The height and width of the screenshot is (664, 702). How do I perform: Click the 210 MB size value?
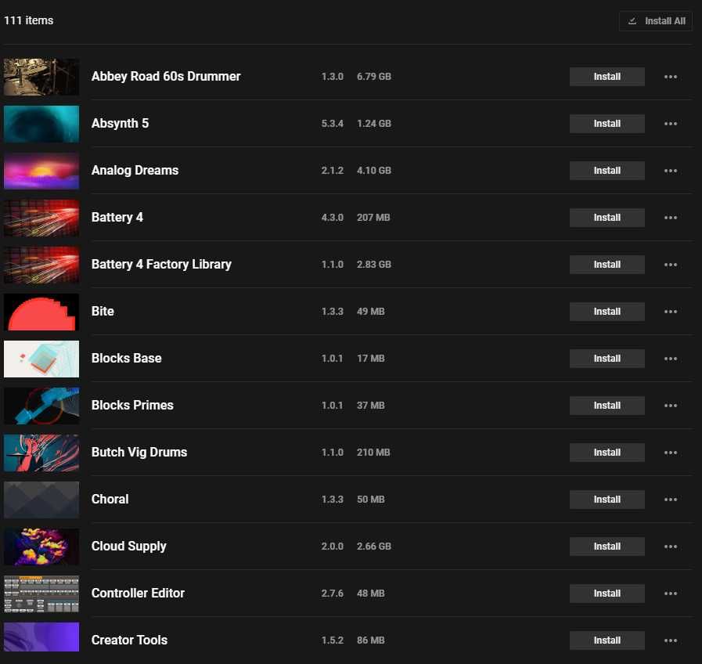tap(373, 453)
